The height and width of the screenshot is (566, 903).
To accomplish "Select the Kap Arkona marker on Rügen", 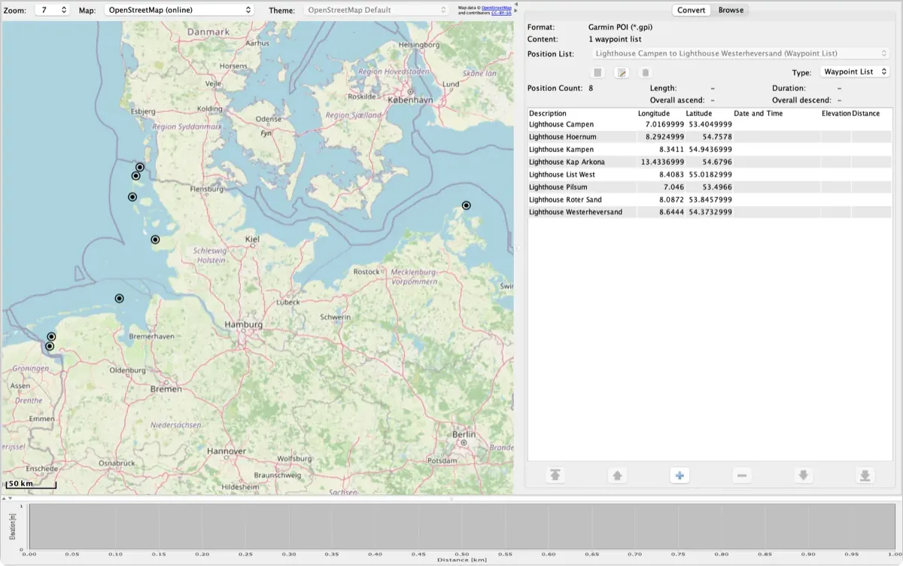I will point(467,205).
